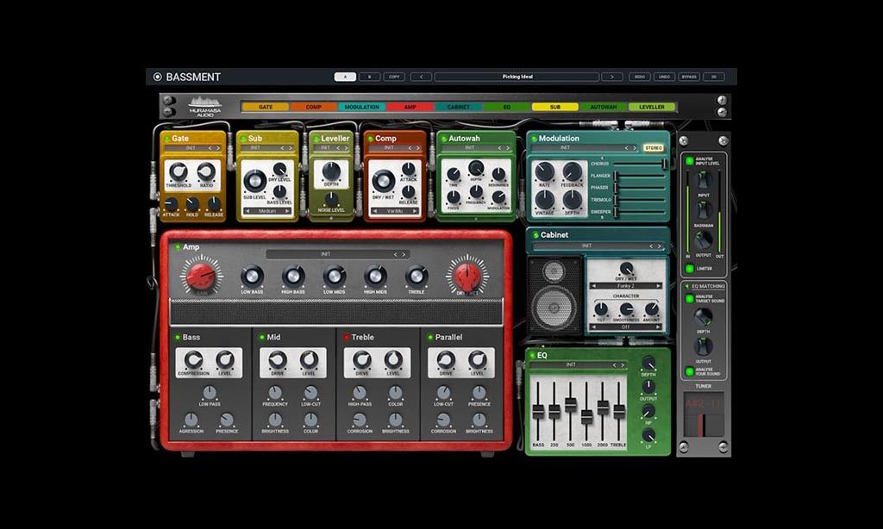
Task: Select next Character option after Off
Action: [x=659, y=327]
